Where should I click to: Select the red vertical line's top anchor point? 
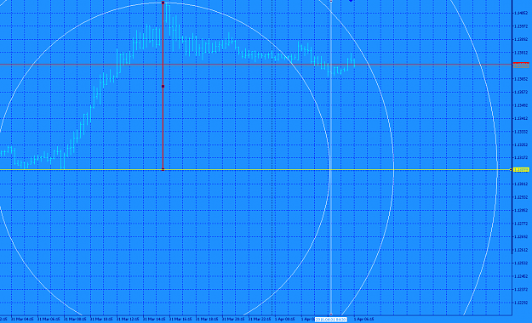click(x=163, y=3)
